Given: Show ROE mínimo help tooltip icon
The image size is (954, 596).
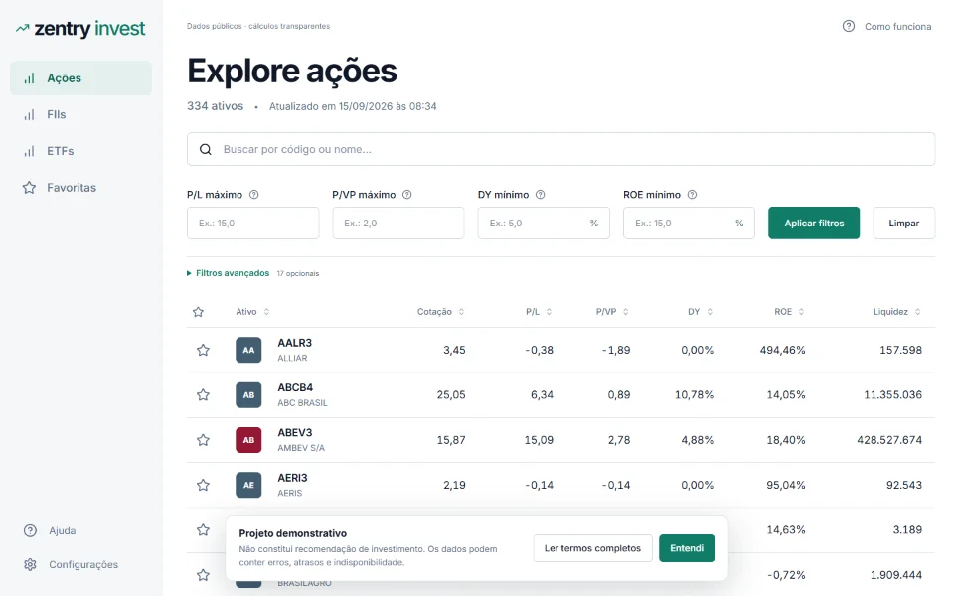Looking at the screenshot, I should [692, 195].
